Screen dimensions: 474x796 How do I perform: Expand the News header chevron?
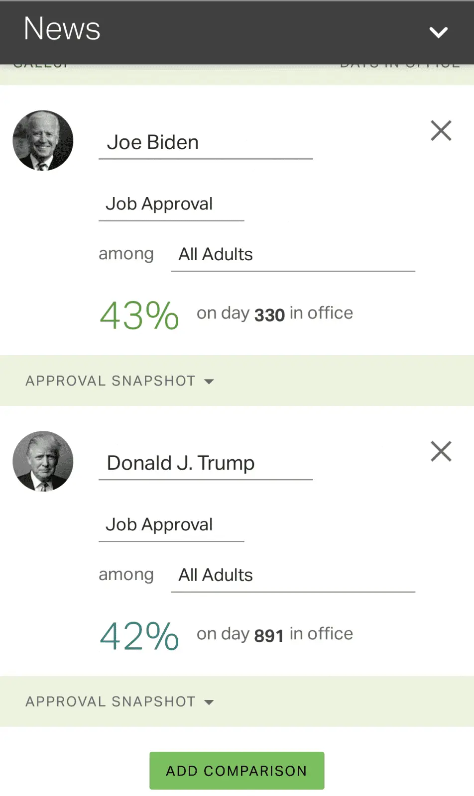[438, 33]
